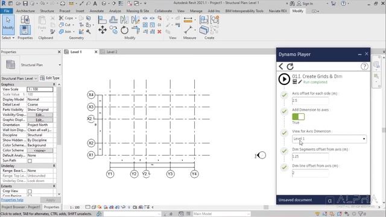Toggle the Crop View checkbox
The image size is (386, 217).
pyautogui.click(x=30, y=191)
